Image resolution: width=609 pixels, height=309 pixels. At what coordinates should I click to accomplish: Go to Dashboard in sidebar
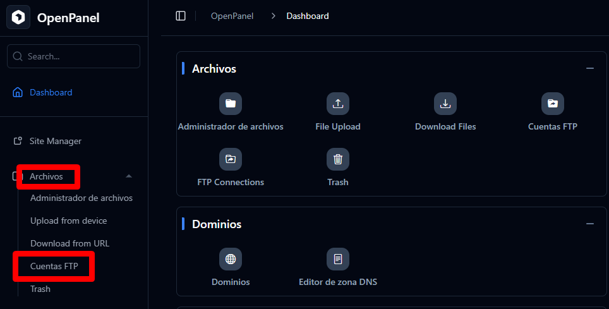pyautogui.click(x=51, y=92)
